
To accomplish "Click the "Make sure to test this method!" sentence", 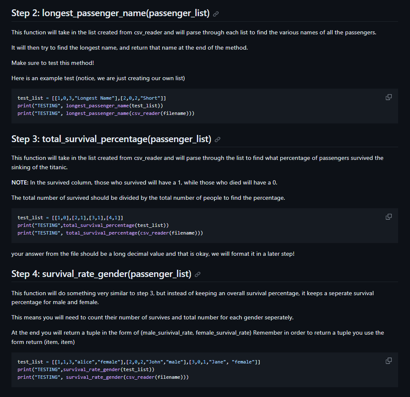I will (x=53, y=63).
